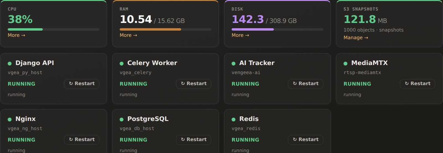Click container name vengeea-ai
443x153 pixels.
tap(246, 73)
